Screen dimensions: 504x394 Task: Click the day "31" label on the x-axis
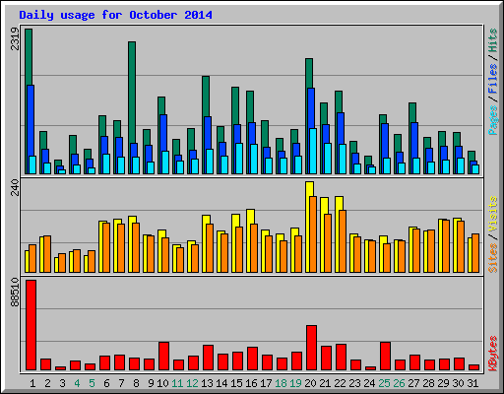point(472,383)
